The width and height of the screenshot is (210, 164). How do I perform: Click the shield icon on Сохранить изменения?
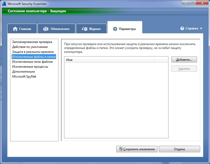121,149
